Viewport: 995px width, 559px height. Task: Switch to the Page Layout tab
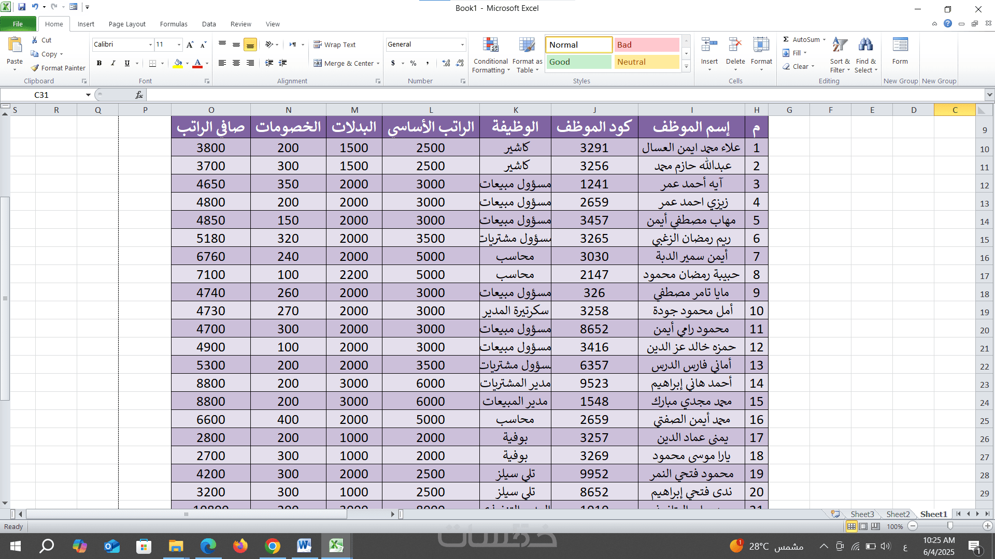(x=127, y=24)
